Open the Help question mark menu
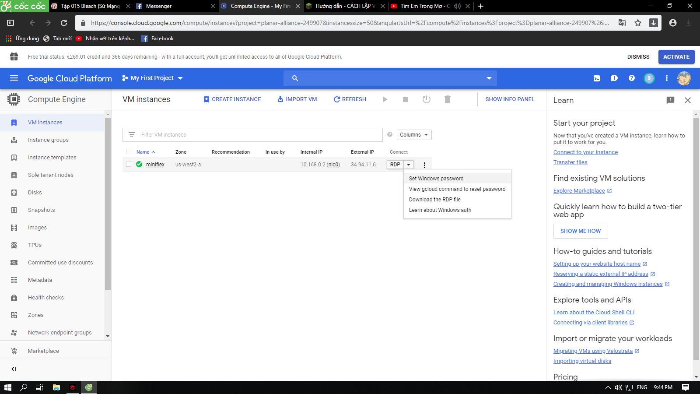The width and height of the screenshot is (700, 394). coord(632,78)
